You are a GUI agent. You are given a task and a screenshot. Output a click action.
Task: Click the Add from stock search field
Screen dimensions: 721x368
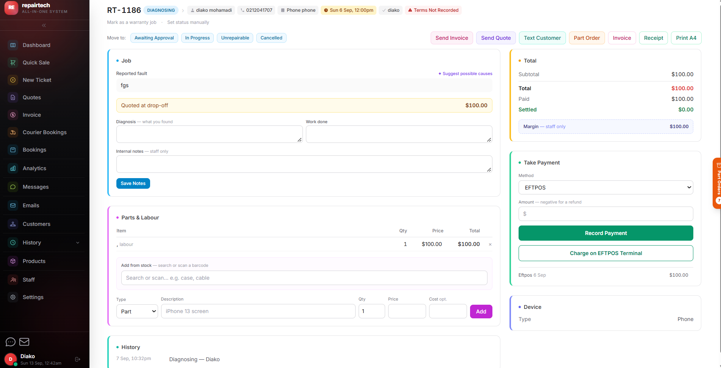pyautogui.click(x=304, y=278)
